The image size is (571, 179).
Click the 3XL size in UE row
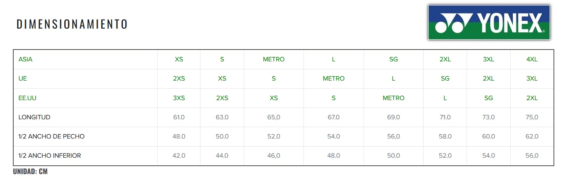(x=532, y=79)
